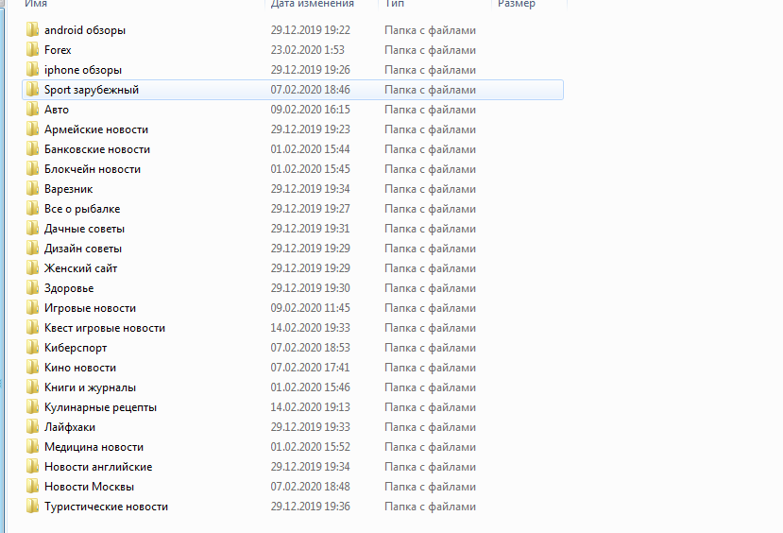
Task: Select the Все о рыбалке folder name
Action: click(x=82, y=209)
